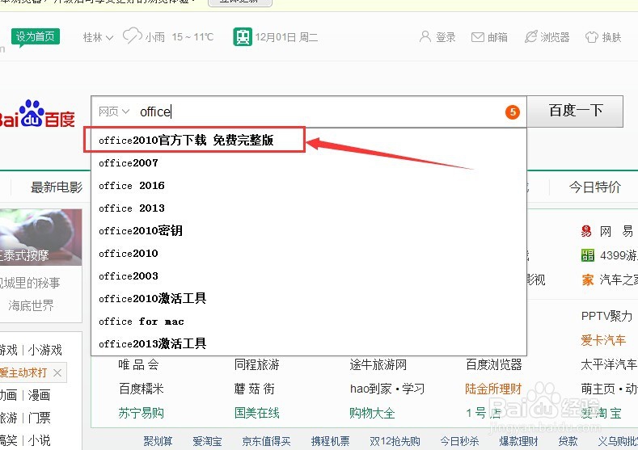Open the 双12抢先购 link
This screenshot has height=450, width=638.
click(395, 441)
